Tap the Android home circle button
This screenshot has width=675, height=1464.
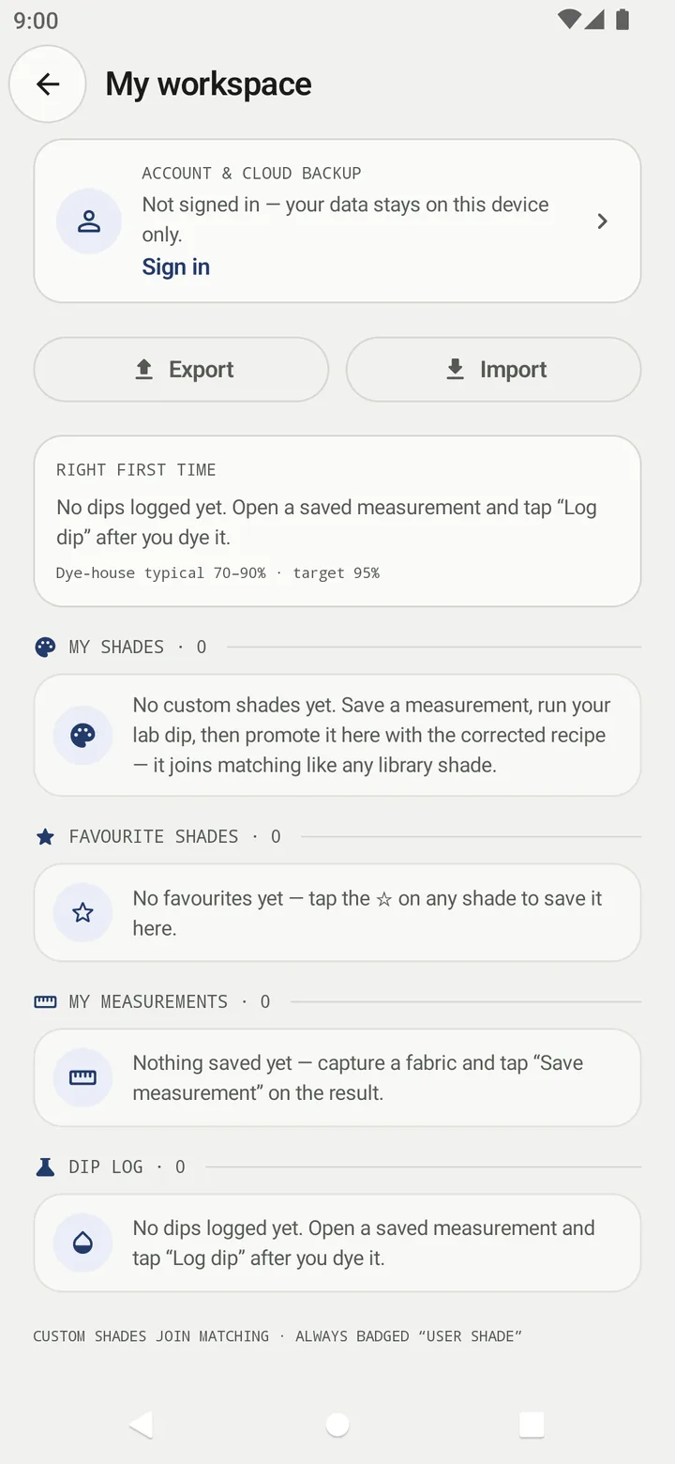tap(337, 1425)
